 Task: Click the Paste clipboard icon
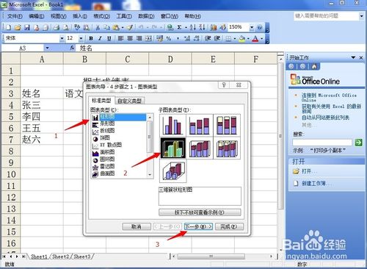tap(116, 27)
